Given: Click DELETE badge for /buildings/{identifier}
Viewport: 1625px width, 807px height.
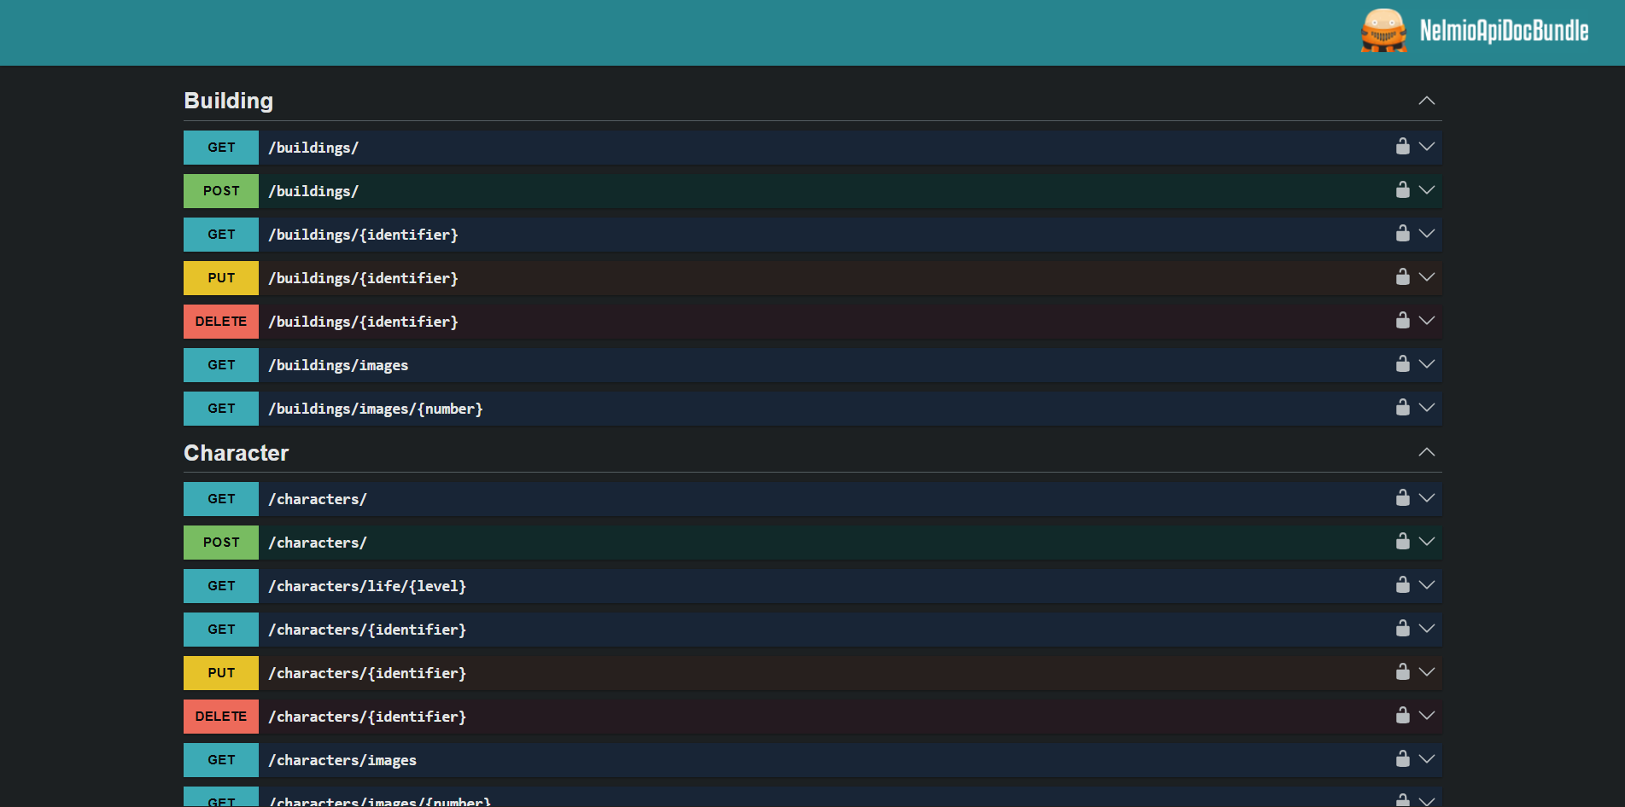Looking at the screenshot, I should click(221, 322).
